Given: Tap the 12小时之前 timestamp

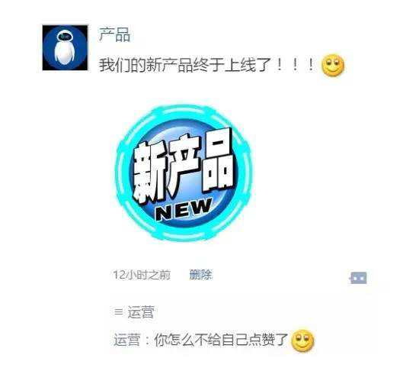Looking at the screenshot, I should coord(142,275).
